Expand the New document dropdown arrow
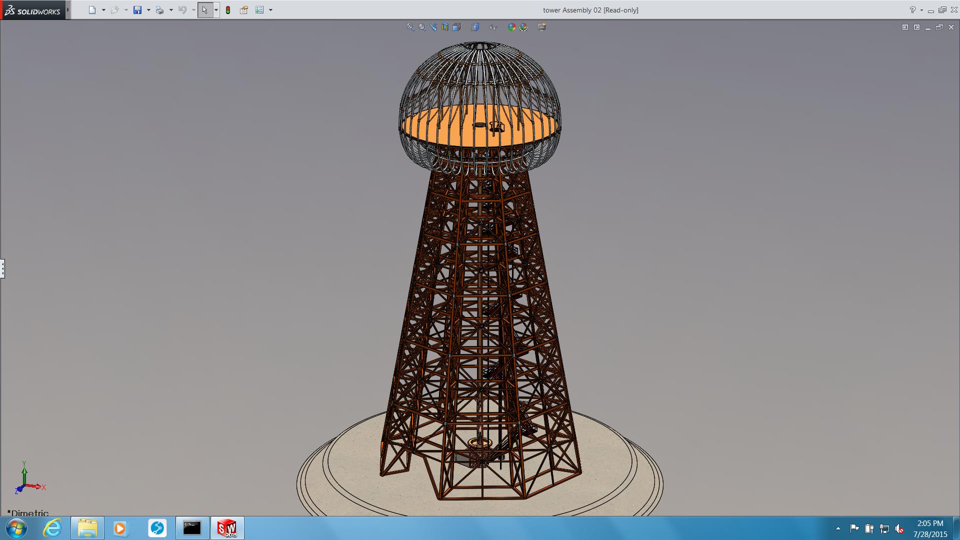960x540 pixels. coord(103,10)
